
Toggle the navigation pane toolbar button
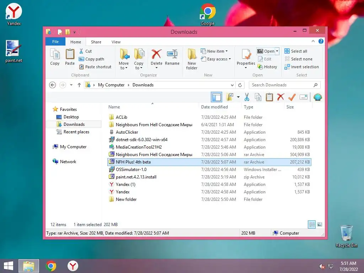coord(216,97)
